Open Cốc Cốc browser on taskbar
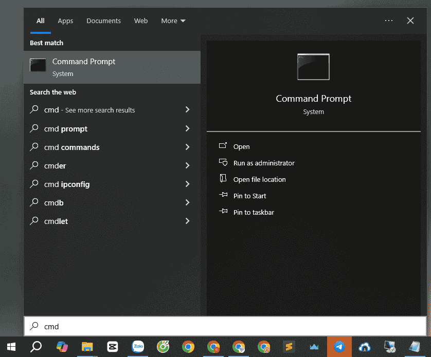 pyautogui.click(x=163, y=347)
